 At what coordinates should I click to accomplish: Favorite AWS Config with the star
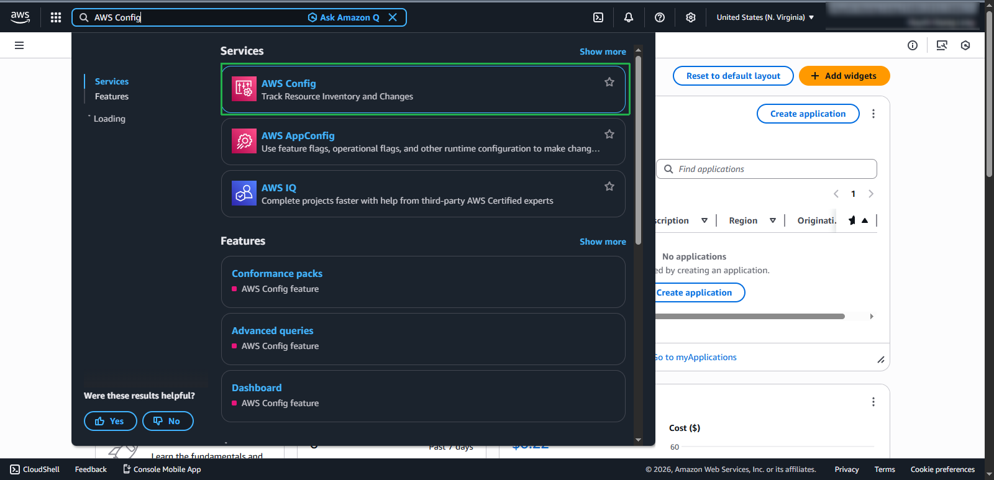[x=609, y=82]
